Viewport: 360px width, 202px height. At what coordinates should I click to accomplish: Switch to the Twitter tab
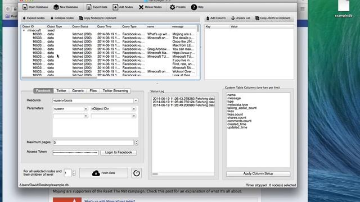point(61,91)
